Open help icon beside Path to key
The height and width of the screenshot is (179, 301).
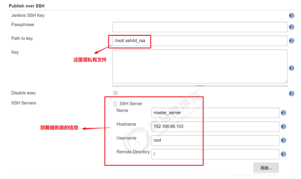[291, 41]
